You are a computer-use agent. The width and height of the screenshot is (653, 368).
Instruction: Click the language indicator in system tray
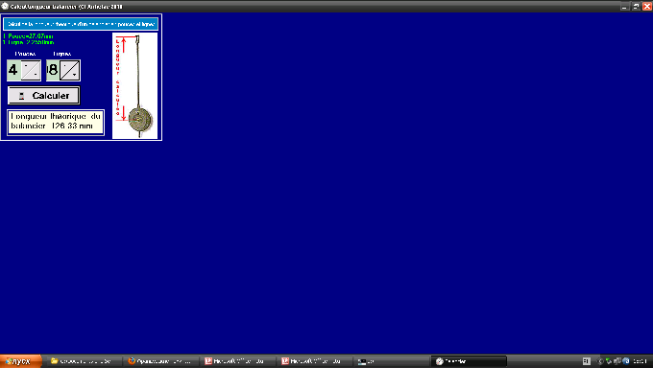587,361
